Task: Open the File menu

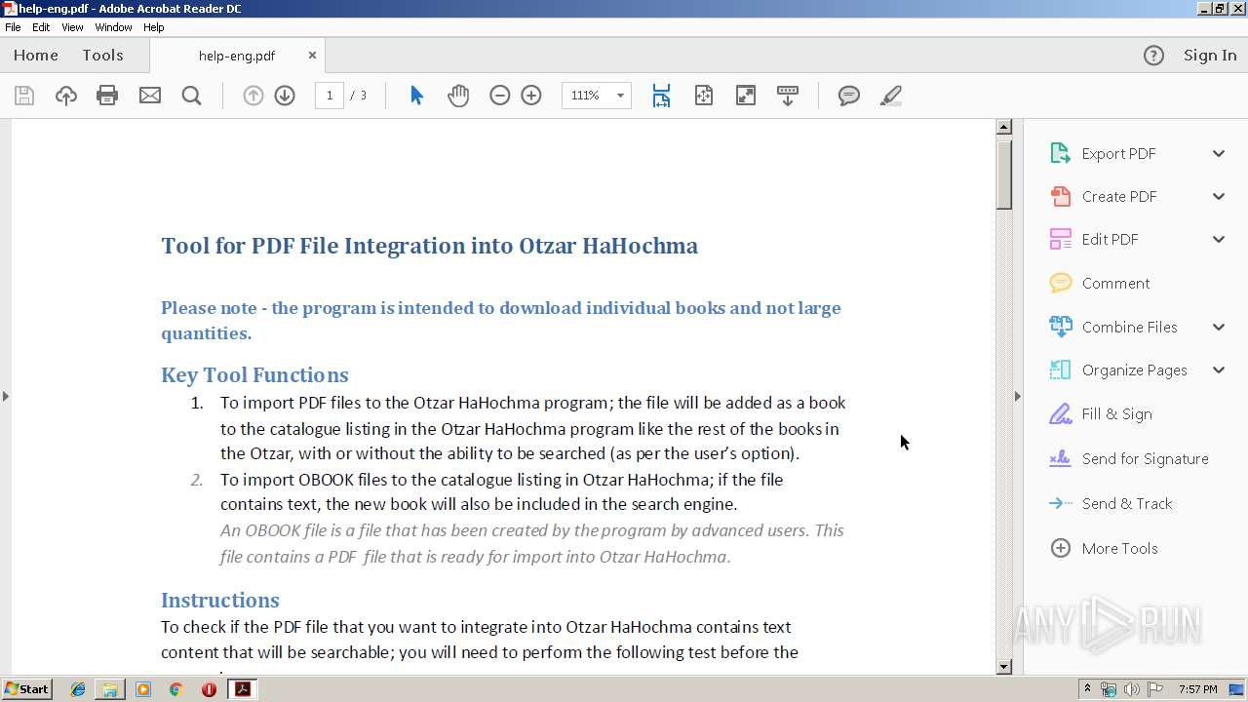Action: [13, 27]
